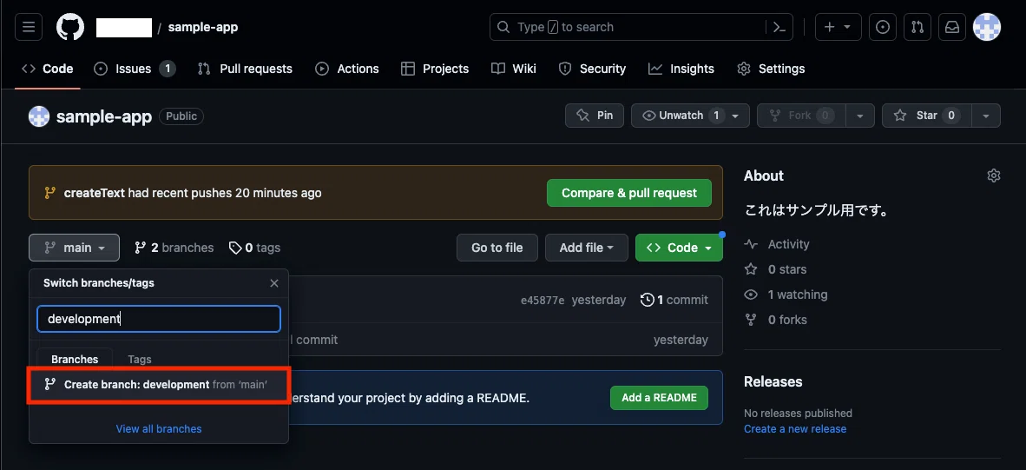Image resolution: width=1026 pixels, height=470 pixels.
Task: Open the Add file dropdown
Action: 586,248
